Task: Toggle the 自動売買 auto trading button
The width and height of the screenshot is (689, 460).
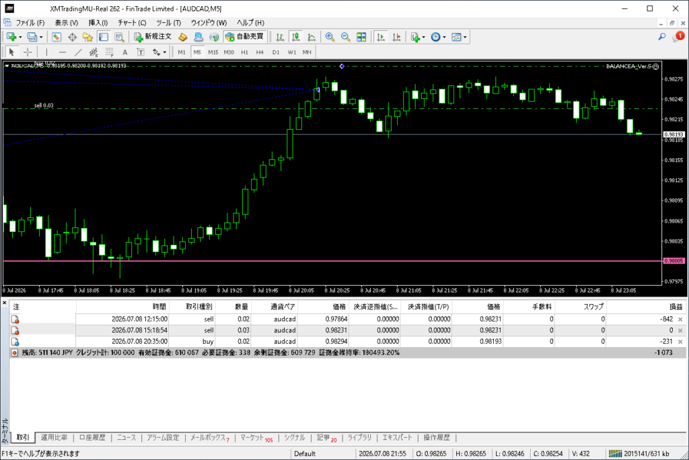Action: [244, 37]
